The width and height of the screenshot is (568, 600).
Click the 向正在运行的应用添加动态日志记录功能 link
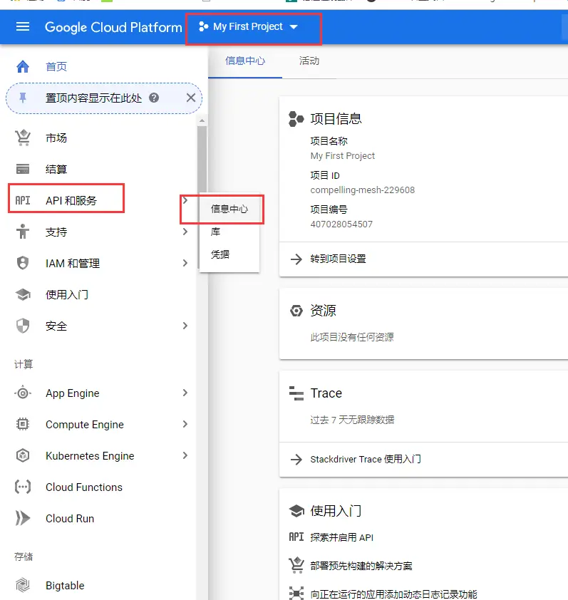394,594
